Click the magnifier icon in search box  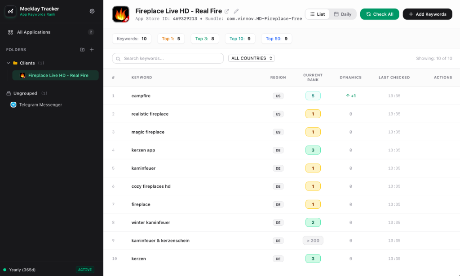[x=118, y=59]
